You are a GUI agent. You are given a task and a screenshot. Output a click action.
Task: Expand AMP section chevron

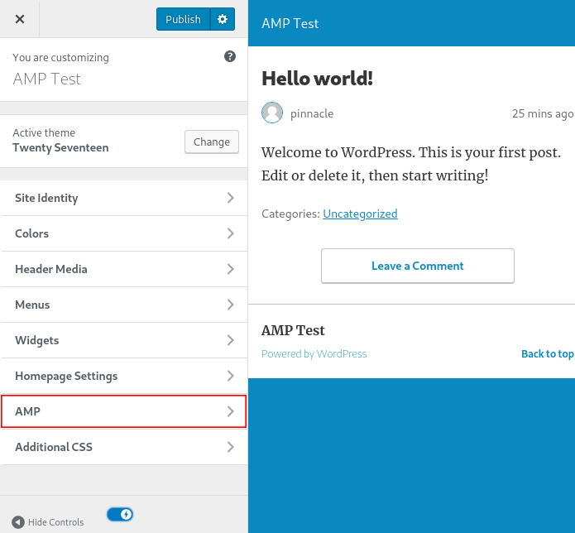tap(230, 411)
